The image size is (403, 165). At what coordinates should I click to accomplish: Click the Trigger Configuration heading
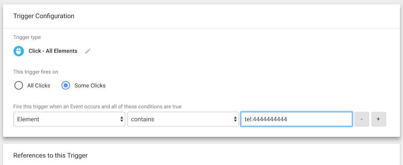point(44,16)
